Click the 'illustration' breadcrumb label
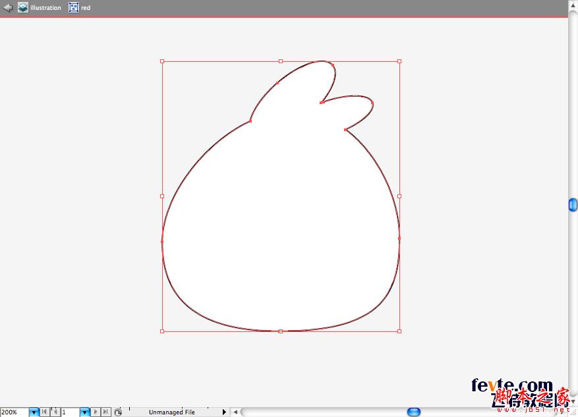Viewport: 578px width, 417px height. [x=45, y=8]
